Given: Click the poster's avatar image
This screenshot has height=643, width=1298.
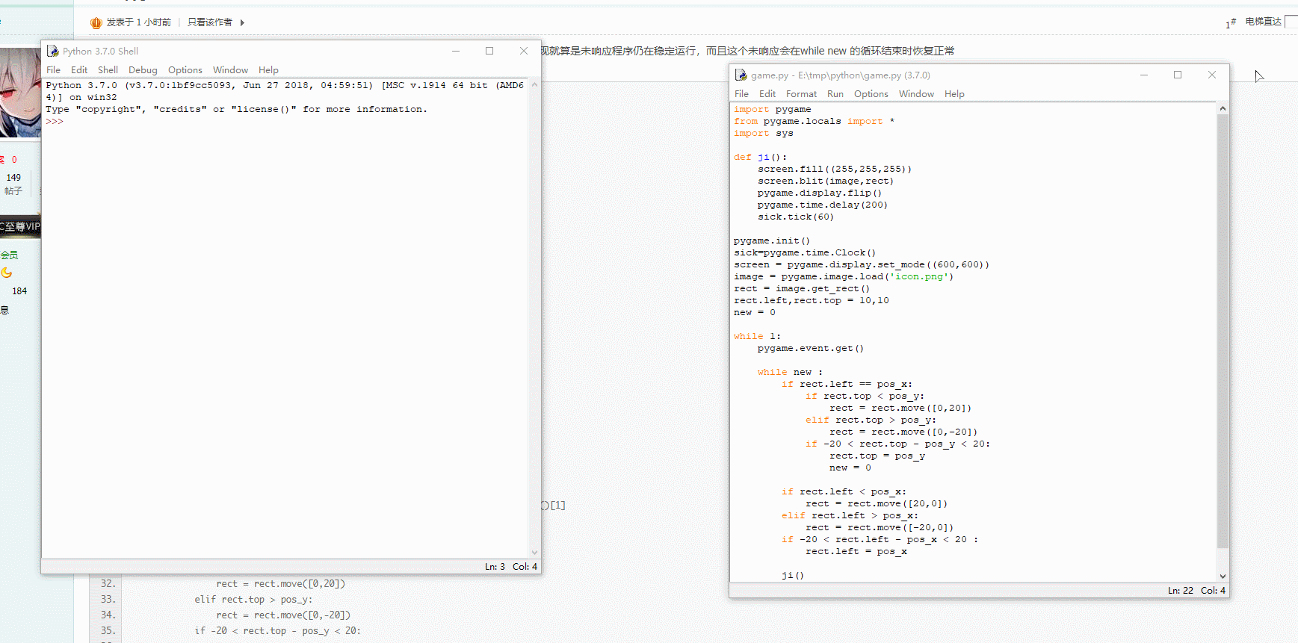Looking at the screenshot, I should pos(20,93).
